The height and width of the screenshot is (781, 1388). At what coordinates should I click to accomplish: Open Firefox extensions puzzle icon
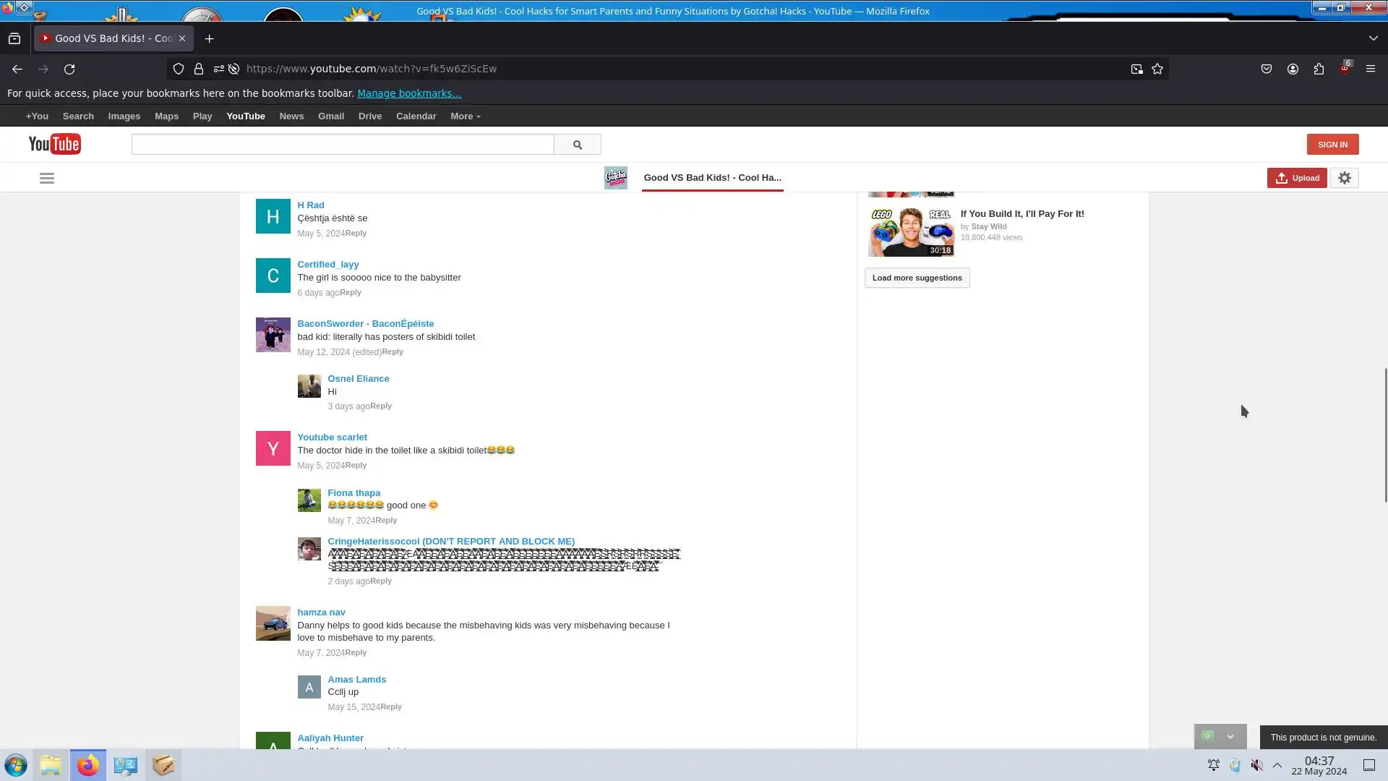[x=1319, y=69]
